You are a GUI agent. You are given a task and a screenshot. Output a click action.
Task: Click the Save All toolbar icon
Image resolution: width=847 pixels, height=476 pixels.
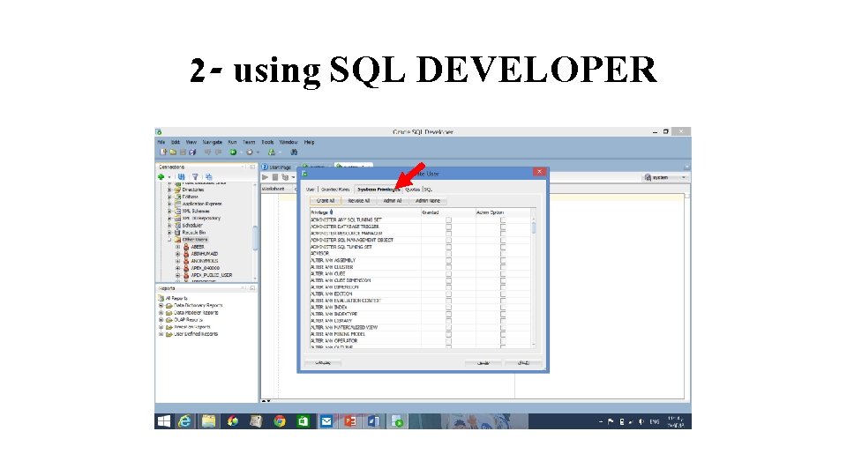click(x=191, y=152)
